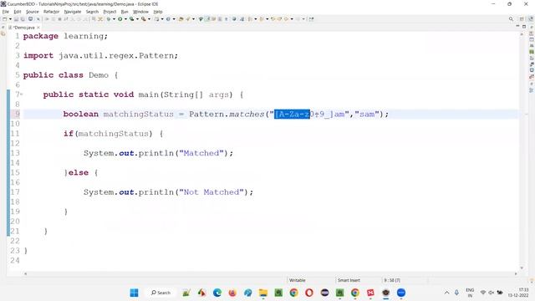
Task: Select the Demo.java editor tab
Action: 24,28
